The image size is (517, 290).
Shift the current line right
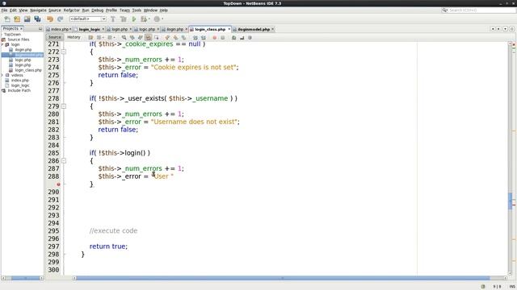[x=204, y=38]
